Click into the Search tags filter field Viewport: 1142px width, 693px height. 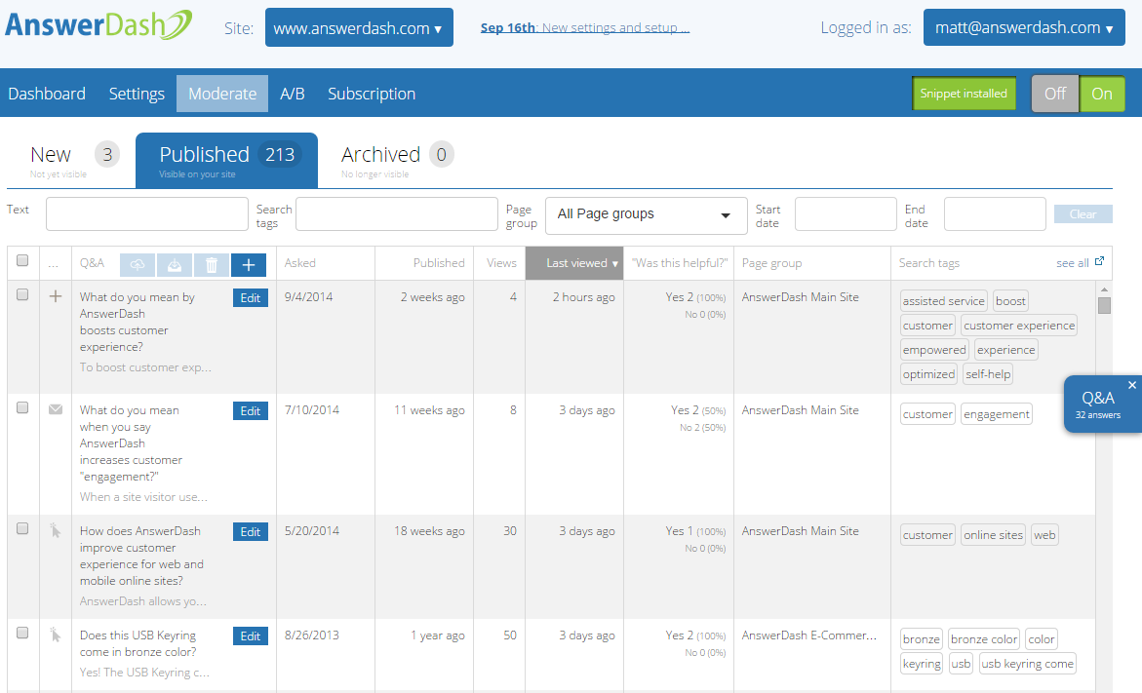point(397,214)
